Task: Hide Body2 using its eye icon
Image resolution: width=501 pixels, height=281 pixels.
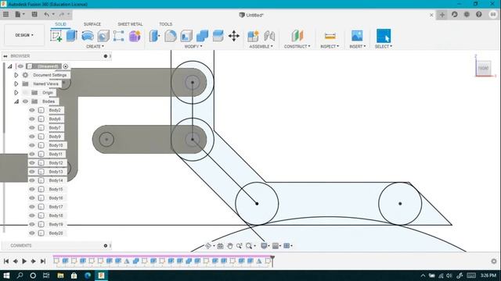Action: click(x=31, y=110)
